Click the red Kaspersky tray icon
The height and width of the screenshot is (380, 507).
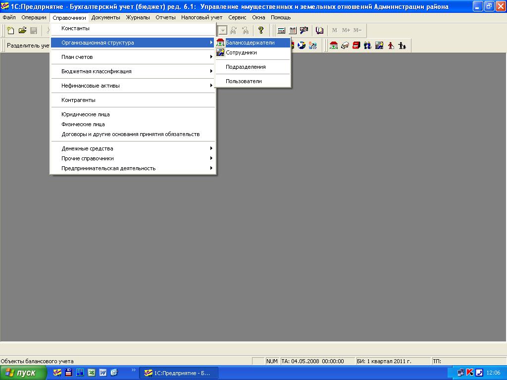(x=470, y=373)
